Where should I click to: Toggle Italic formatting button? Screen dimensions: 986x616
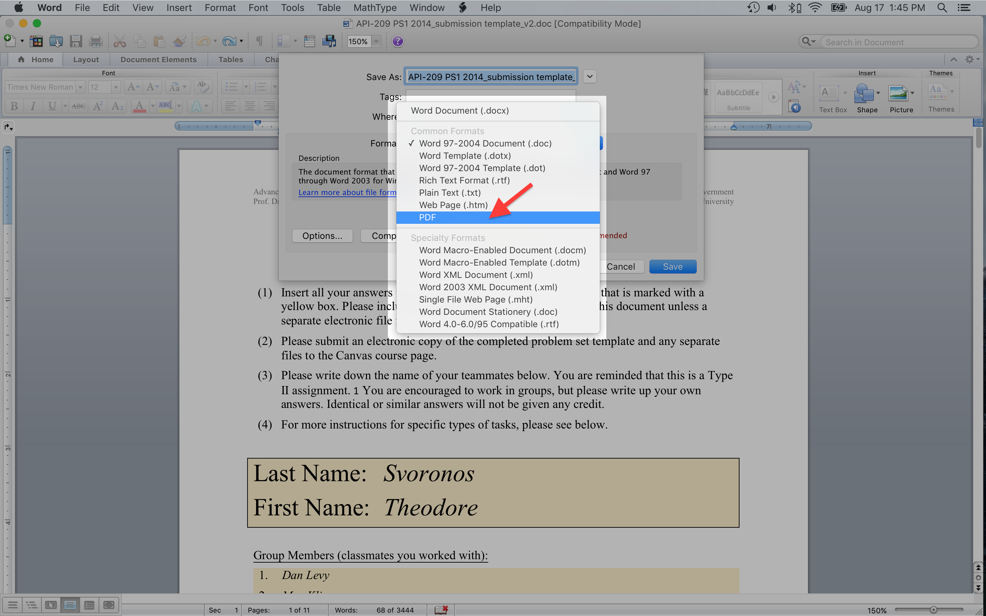tap(33, 106)
